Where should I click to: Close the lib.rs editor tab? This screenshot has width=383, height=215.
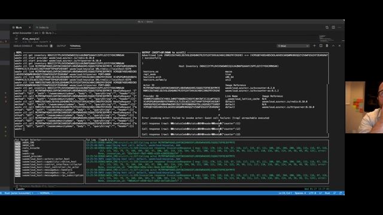tap(29, 27)
